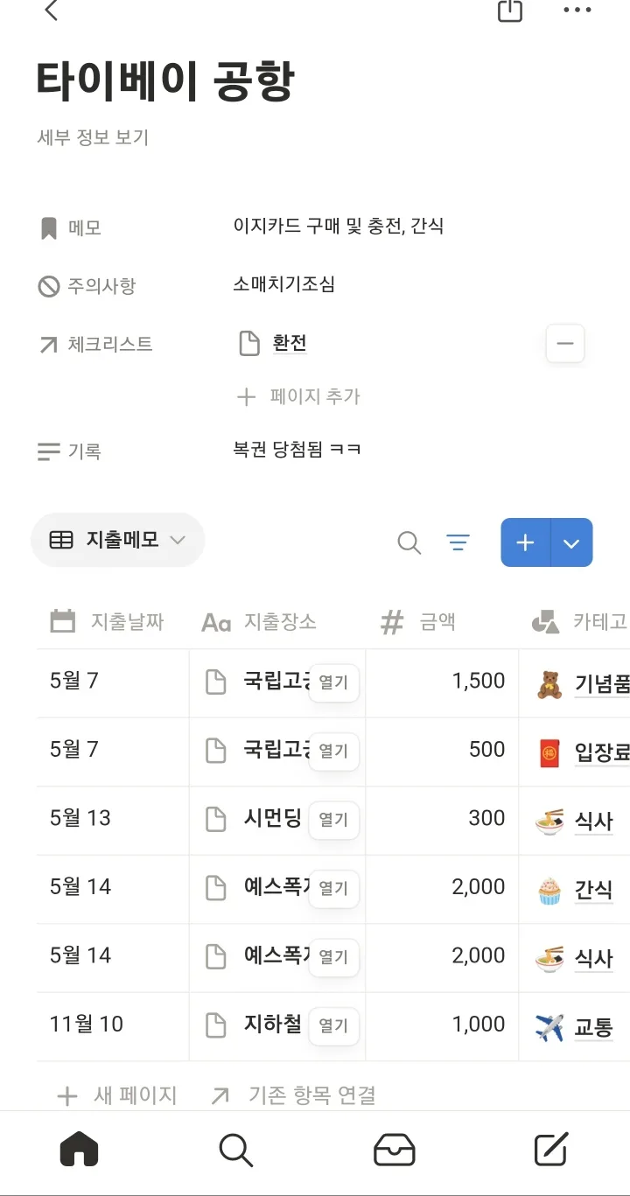This screenshot has height=1196, width=630.
Task: Click the 열기 button for 시먼딩 row
Action: [x=333, y=820]
